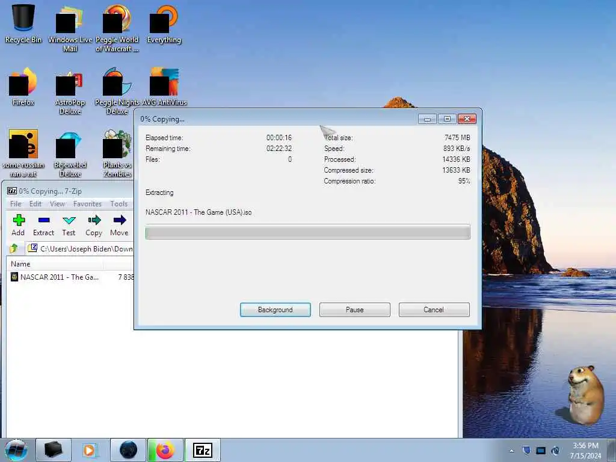The image size is (616, 462).
Task: Open the Tools menu in 7-Zip
Action: point(119,203)
